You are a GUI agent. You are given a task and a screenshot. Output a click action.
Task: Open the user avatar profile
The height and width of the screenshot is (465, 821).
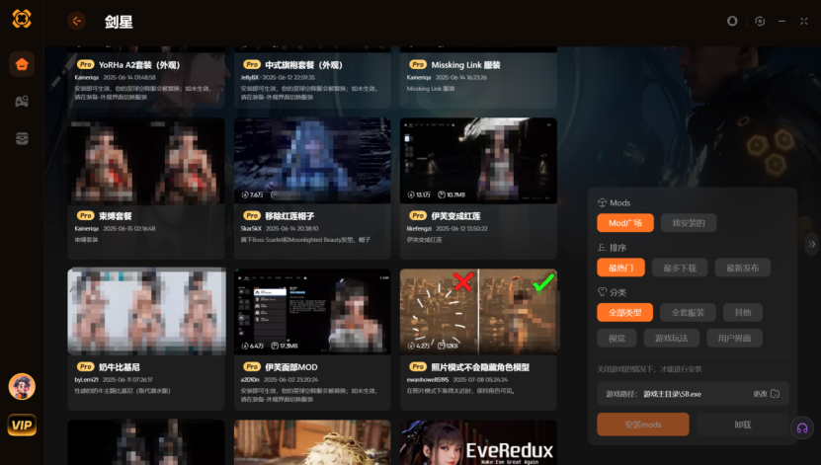22,387
